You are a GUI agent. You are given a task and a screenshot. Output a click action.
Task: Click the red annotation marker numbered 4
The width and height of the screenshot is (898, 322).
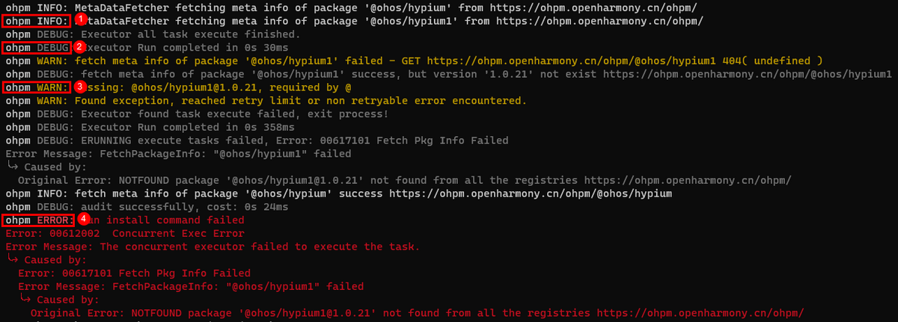(x=85, y=219)
